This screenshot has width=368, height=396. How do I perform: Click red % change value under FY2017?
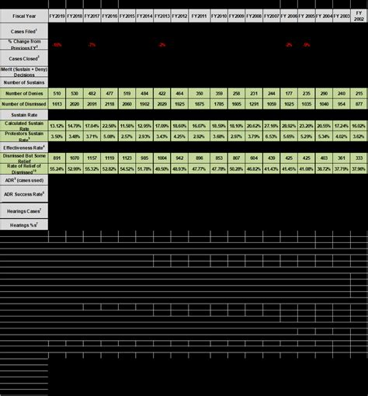pos(92,45)
